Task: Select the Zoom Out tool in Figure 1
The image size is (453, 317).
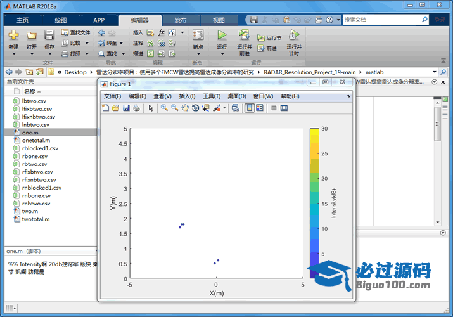Action: pos(174,108)
